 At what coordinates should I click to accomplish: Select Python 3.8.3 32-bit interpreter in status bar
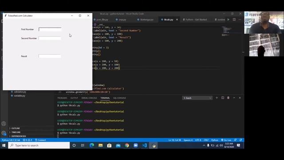(11, 140)
